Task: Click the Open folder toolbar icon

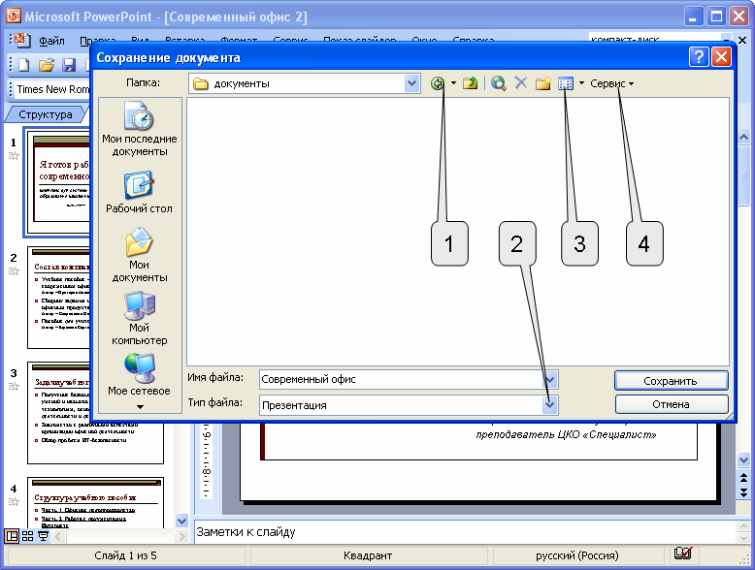Action: pyautogui.click(x=47, y=65)
